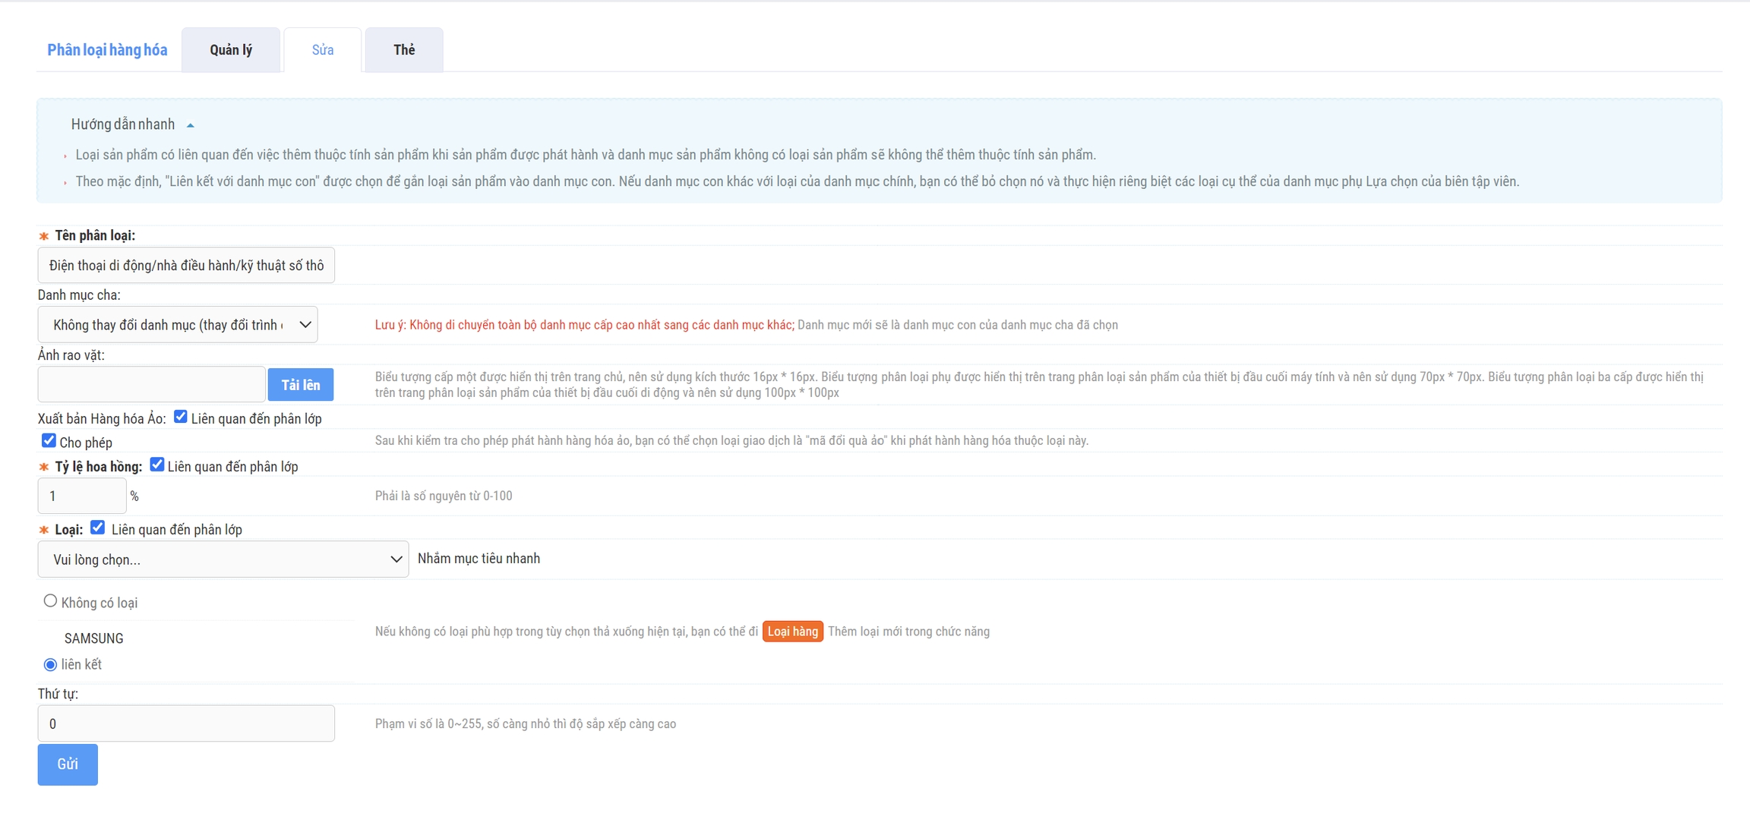The image size is (1750, 813).
Task: Expand the Vui lòng chọn type dropdown
Action: [x=223, y=559]
